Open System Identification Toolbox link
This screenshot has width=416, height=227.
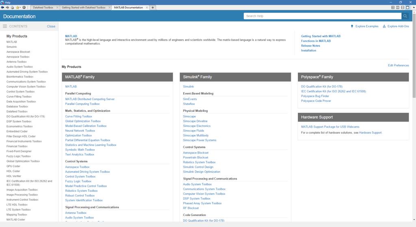coord(84,200)
